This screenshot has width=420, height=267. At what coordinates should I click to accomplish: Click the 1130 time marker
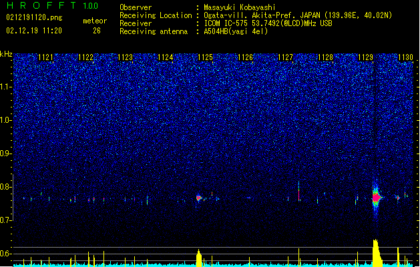[405, 57]
